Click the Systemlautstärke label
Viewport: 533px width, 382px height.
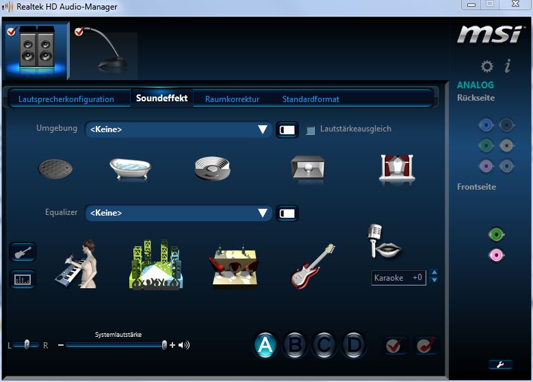(x=118, y=335)
